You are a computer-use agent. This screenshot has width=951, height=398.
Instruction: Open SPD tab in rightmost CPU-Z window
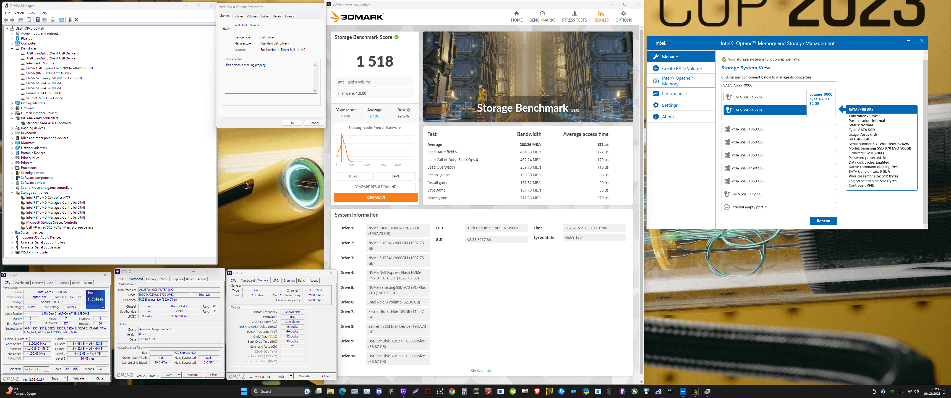pos(276,281)
